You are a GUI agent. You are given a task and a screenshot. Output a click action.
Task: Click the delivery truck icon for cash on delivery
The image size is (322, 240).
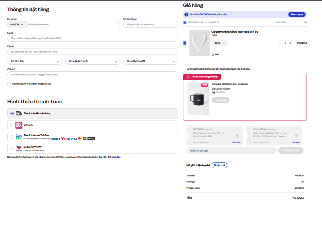[19, 113]
